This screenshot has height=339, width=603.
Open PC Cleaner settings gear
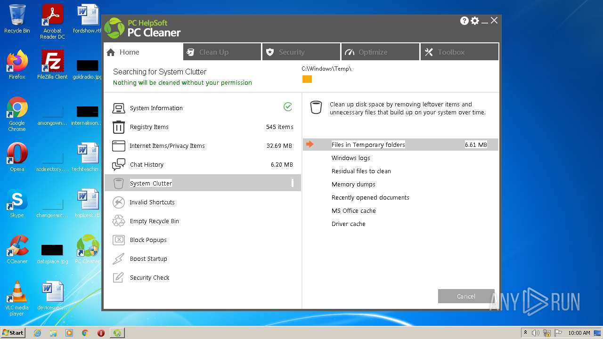coord(475,21)
